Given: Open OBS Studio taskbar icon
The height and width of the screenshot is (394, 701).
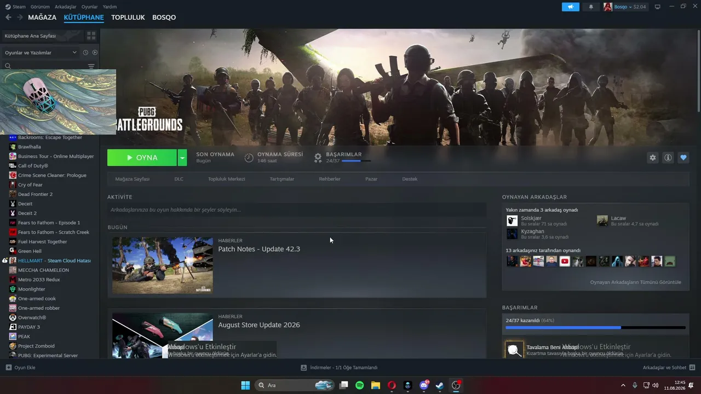Looking at the screenshot, I should point(456,385).
